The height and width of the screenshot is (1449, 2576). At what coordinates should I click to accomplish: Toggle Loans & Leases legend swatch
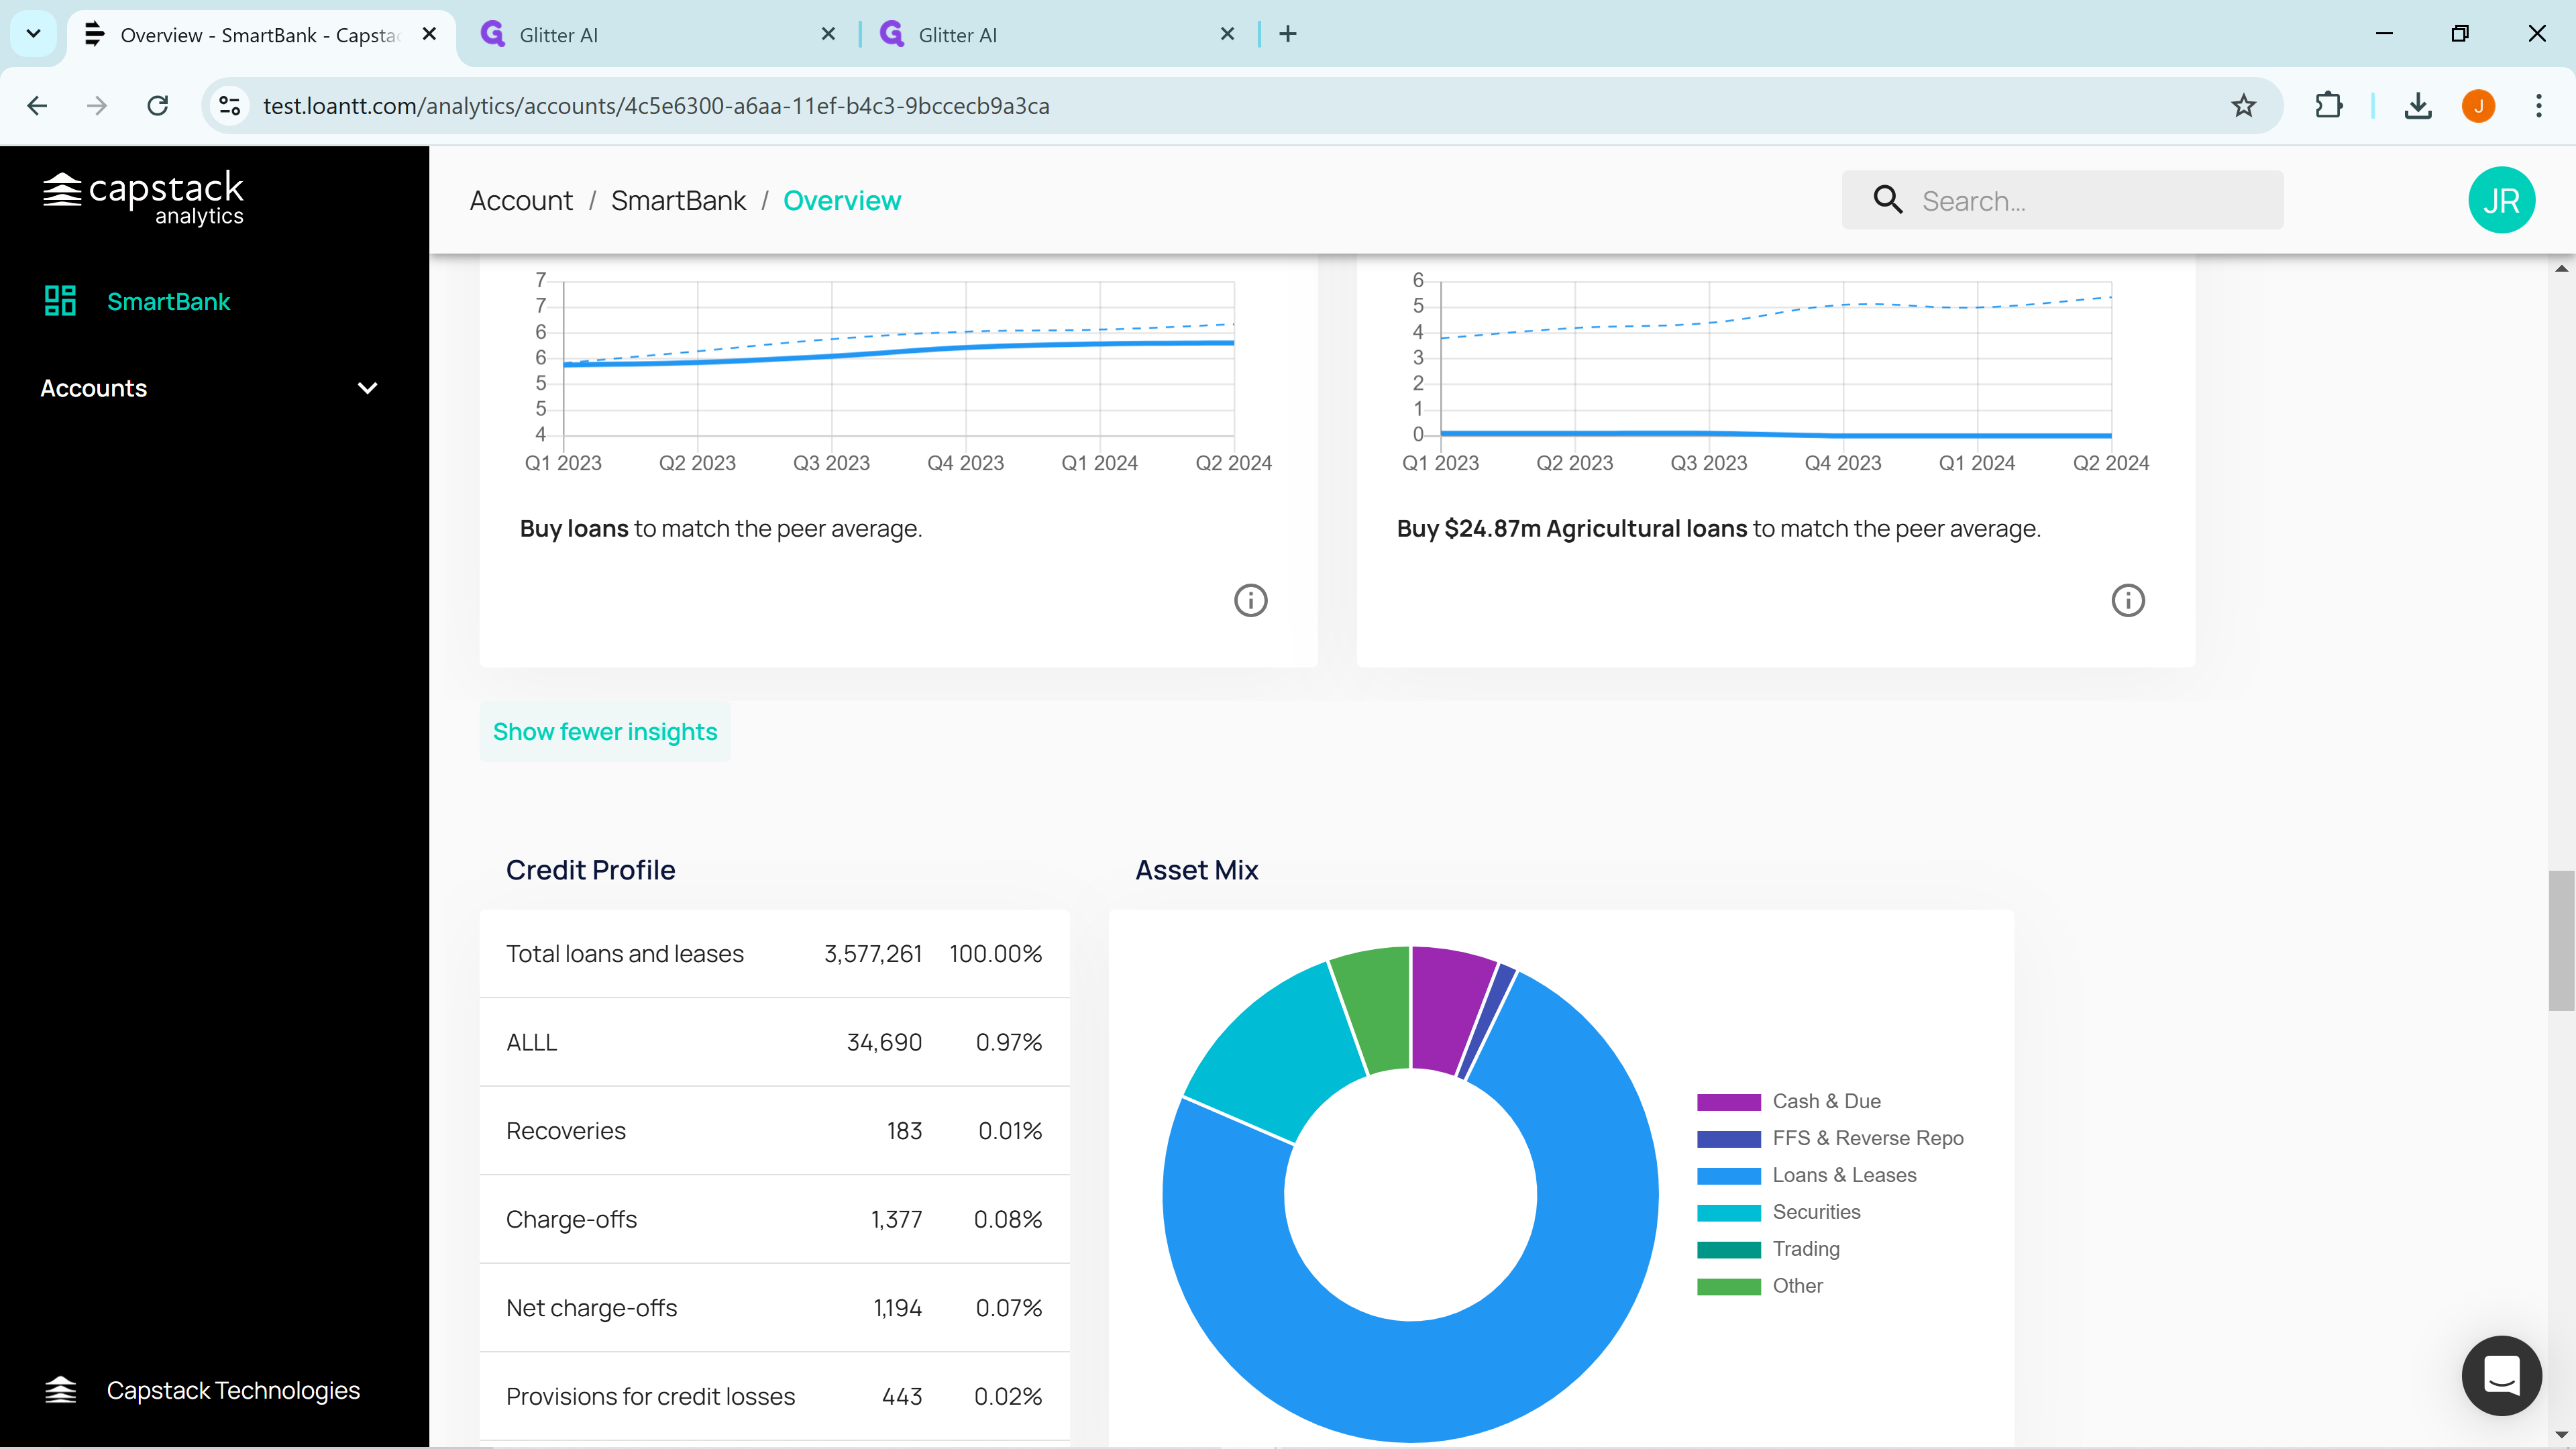pyautogui.click(x=1728, y=1176)
